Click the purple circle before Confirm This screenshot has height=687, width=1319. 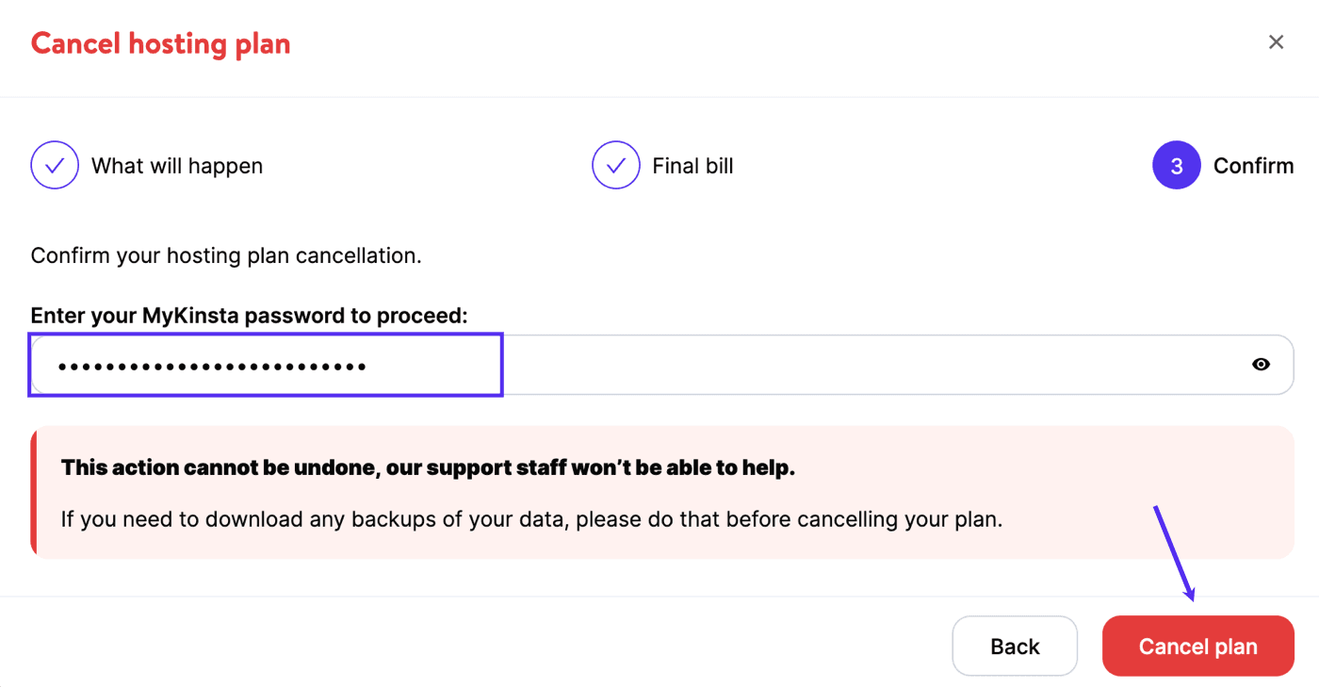click(x=1176, y=165)
